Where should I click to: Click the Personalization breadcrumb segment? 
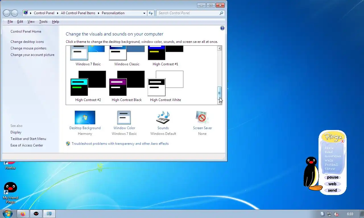tap(113, 13)
